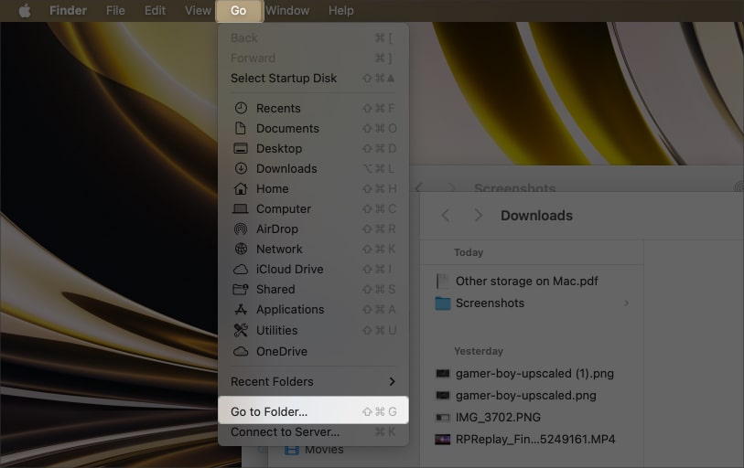Expand Screenshots folder chevron
Image resolution: width=744 pixels, height=468 pixels.
tap(626, 303)
